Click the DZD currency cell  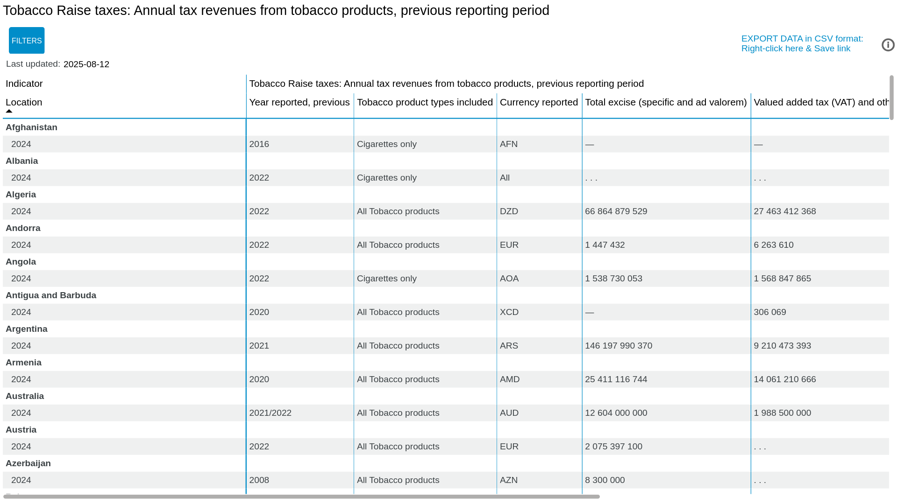tap(509, 211)
